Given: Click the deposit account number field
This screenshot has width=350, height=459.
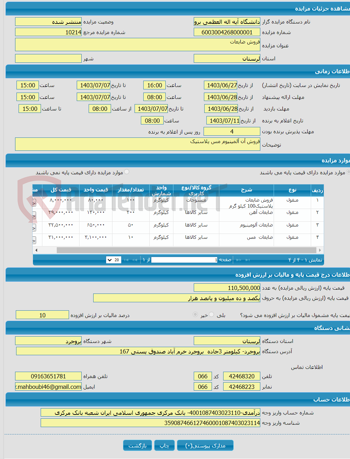Looking at the screenshot, I should [150, 413].
